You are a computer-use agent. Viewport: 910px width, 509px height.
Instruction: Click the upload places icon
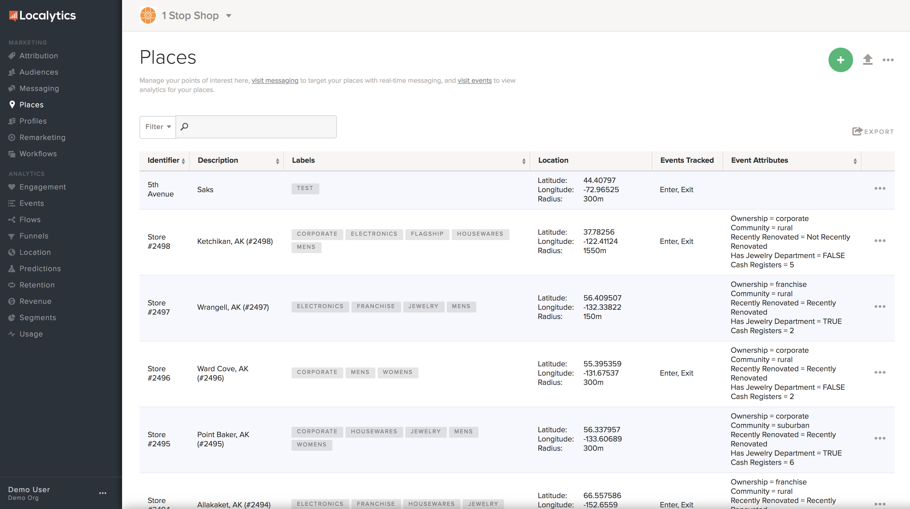click(x=867, y=60)
